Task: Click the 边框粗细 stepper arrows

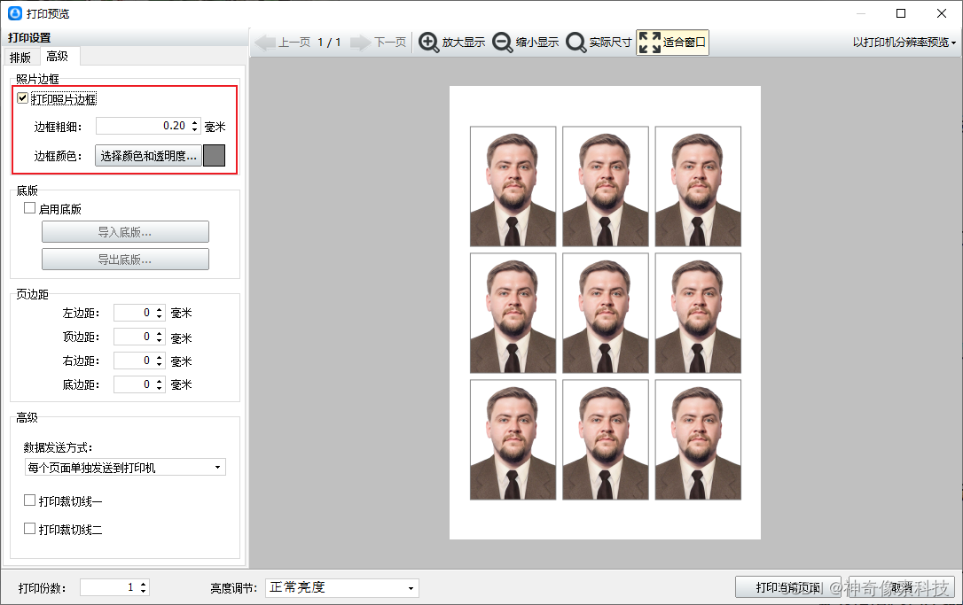Action: pos(195,126)
